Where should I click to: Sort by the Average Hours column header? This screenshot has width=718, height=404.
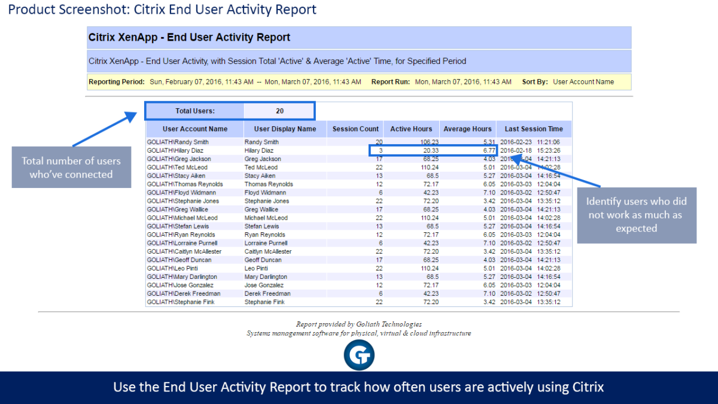(x=467, y=129)
